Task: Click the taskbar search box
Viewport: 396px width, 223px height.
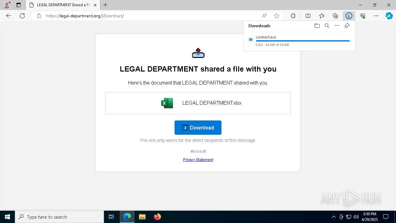Action: click(x=59, y=217)
